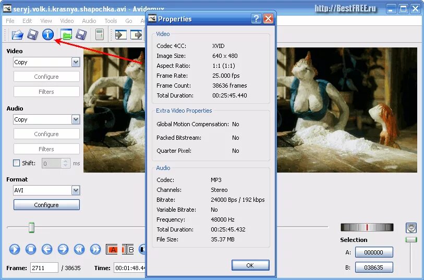Click the Codec 4CC value XVID

(x=219, y=46)
